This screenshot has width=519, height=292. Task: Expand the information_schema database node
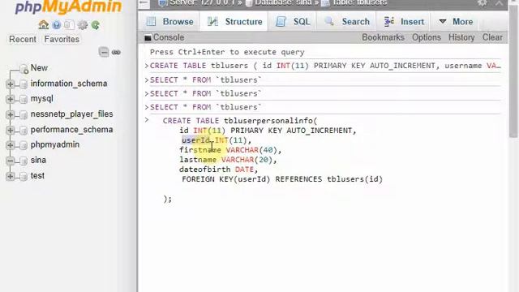11,84
